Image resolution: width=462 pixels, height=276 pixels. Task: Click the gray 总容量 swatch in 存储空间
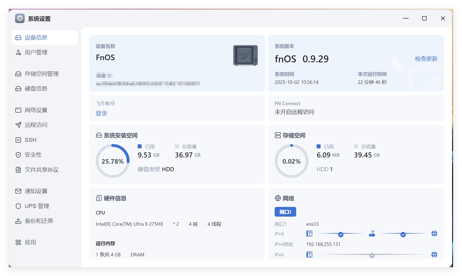coord(356,146)
